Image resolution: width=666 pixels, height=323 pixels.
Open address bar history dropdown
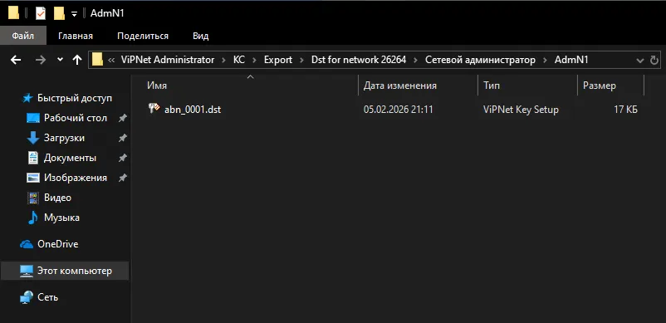[x=640, y=61]
